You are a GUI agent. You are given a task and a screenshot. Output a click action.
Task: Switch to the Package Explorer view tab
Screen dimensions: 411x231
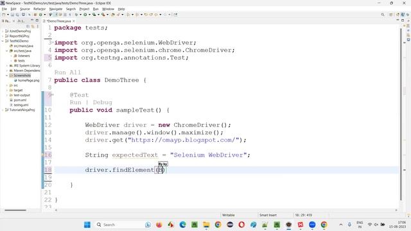click(x=6, y=21)
